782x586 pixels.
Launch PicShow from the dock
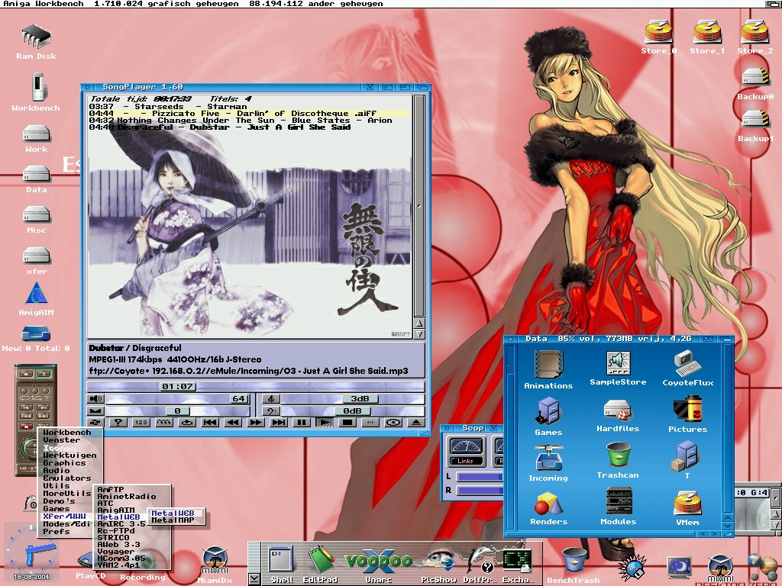click(x=439, y=565)
